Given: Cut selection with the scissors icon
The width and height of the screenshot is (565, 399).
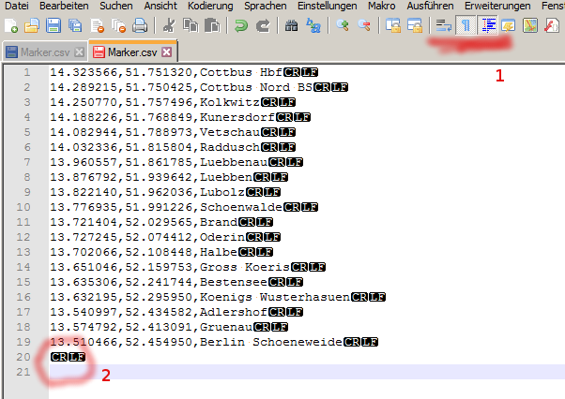Looking at the screenshot, I should click(169, 26).
